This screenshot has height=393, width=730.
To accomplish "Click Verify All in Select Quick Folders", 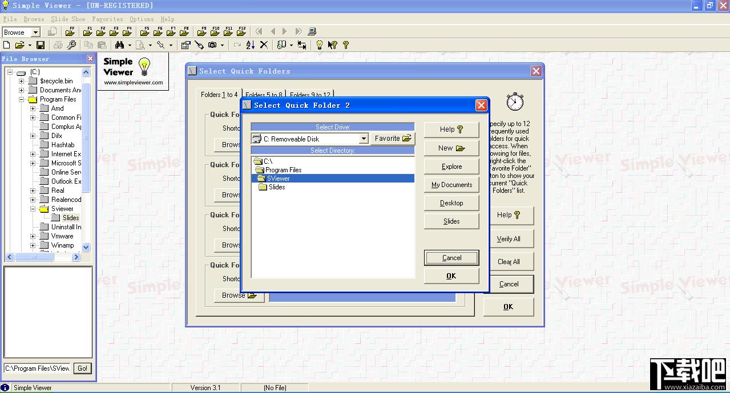I will (509, 239).
